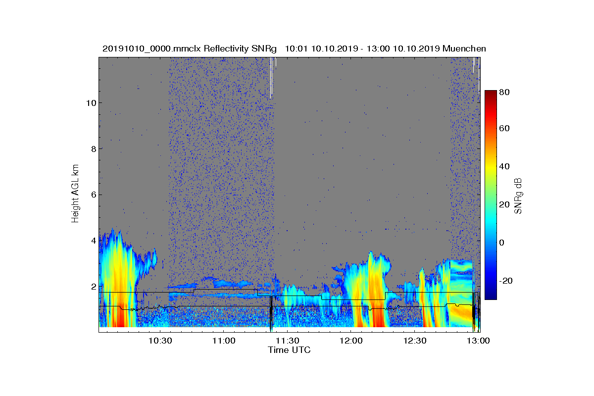Click the '12:00' time tick label
The width and height of the screenshot is (594, 396).
click(x=351, y=341)
